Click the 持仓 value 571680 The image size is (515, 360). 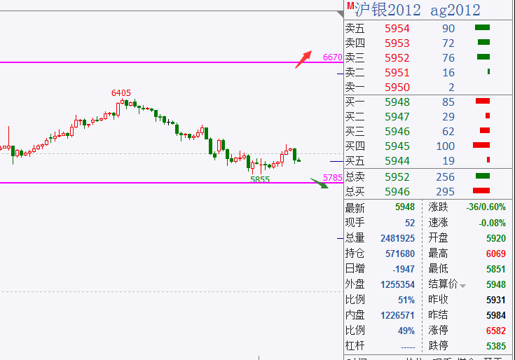tap(400, 254)
